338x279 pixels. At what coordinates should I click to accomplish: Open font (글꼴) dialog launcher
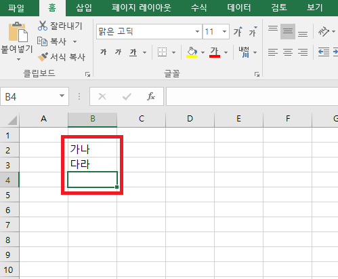coord(257,74)
